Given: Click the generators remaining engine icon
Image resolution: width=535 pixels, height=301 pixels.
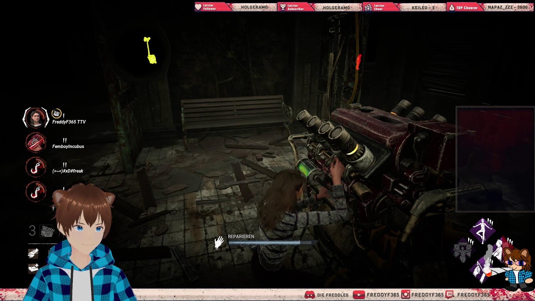Looking at the screenshot, I should [47, 231].
